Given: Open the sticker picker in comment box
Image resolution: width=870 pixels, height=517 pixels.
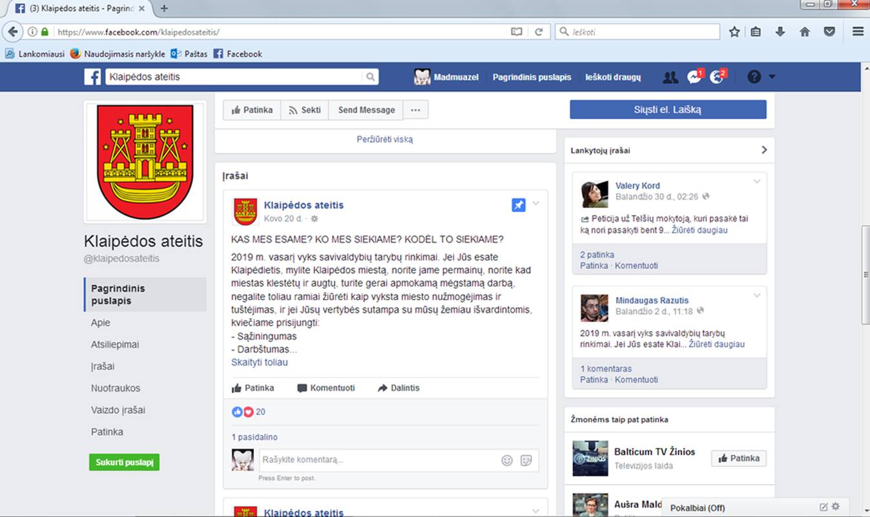Looking at the screenshot, I should [x=526, y=460].
